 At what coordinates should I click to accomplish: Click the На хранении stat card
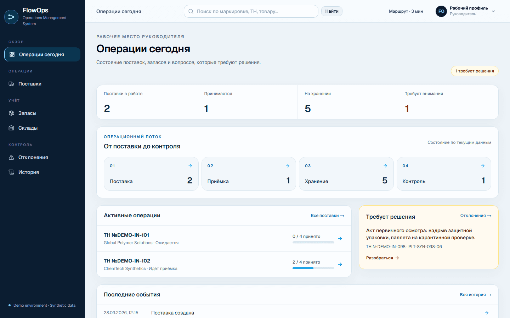(347, 102)
